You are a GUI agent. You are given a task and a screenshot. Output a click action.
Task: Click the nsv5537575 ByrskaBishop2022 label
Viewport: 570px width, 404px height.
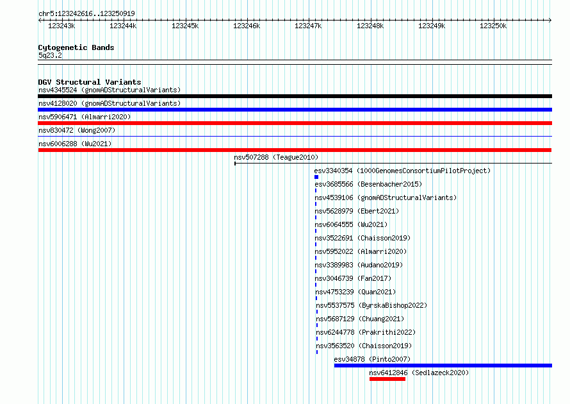(371, 305)
